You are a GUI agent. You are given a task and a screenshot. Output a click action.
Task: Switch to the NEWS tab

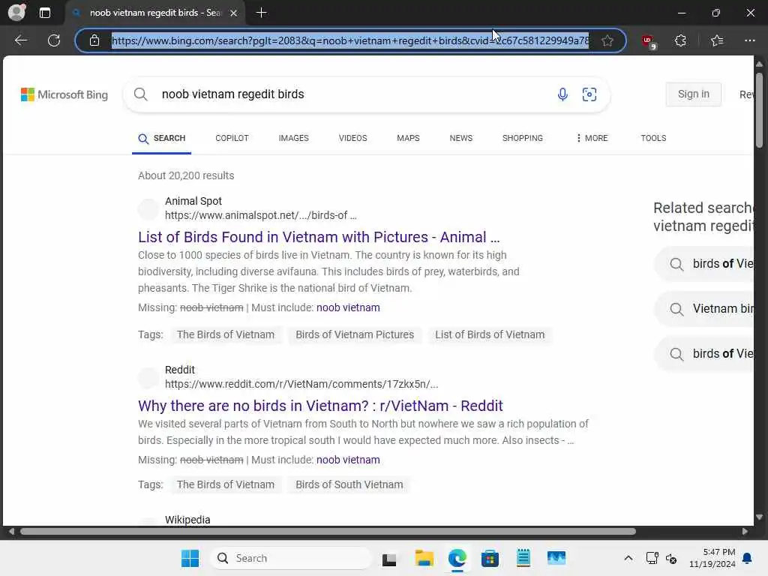tap(461, 138)
